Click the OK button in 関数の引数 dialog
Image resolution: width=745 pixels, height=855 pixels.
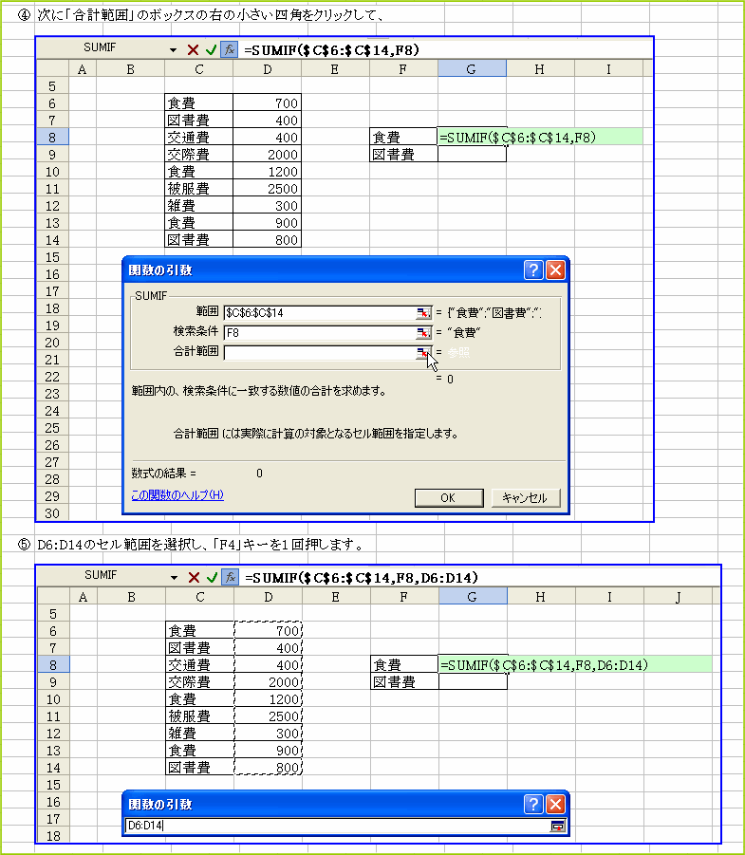pyautogui.click(x=449, y=498)
